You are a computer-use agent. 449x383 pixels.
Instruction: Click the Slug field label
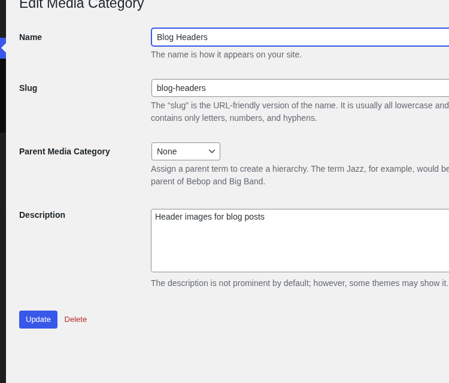click(28, 88)
